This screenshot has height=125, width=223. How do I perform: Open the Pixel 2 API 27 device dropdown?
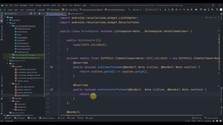tap(153, 10)
